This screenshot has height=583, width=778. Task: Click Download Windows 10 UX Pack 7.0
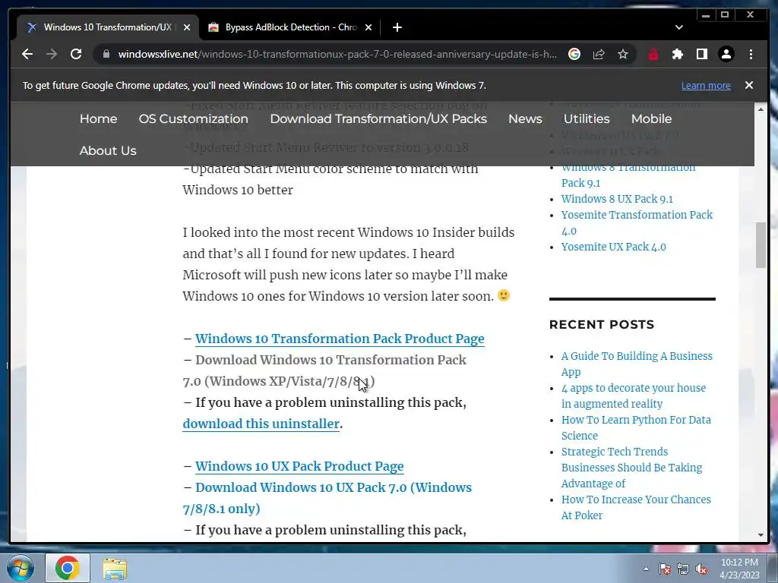(327, 498)
